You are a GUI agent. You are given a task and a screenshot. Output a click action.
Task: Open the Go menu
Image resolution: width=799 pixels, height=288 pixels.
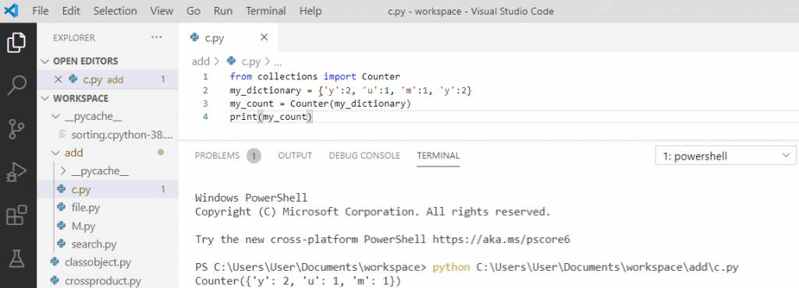[194, 11]
